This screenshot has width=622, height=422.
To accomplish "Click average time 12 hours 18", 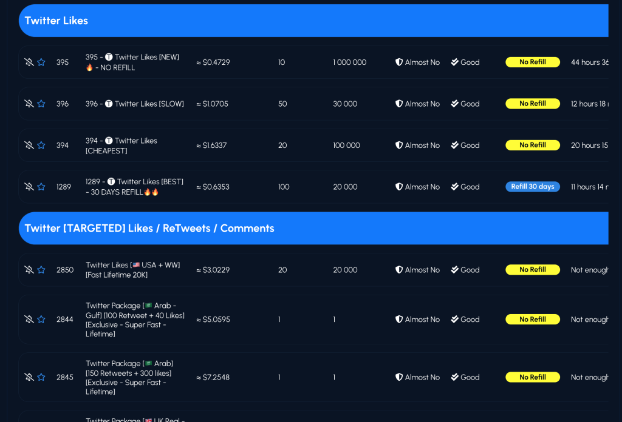I will [589, 104].
